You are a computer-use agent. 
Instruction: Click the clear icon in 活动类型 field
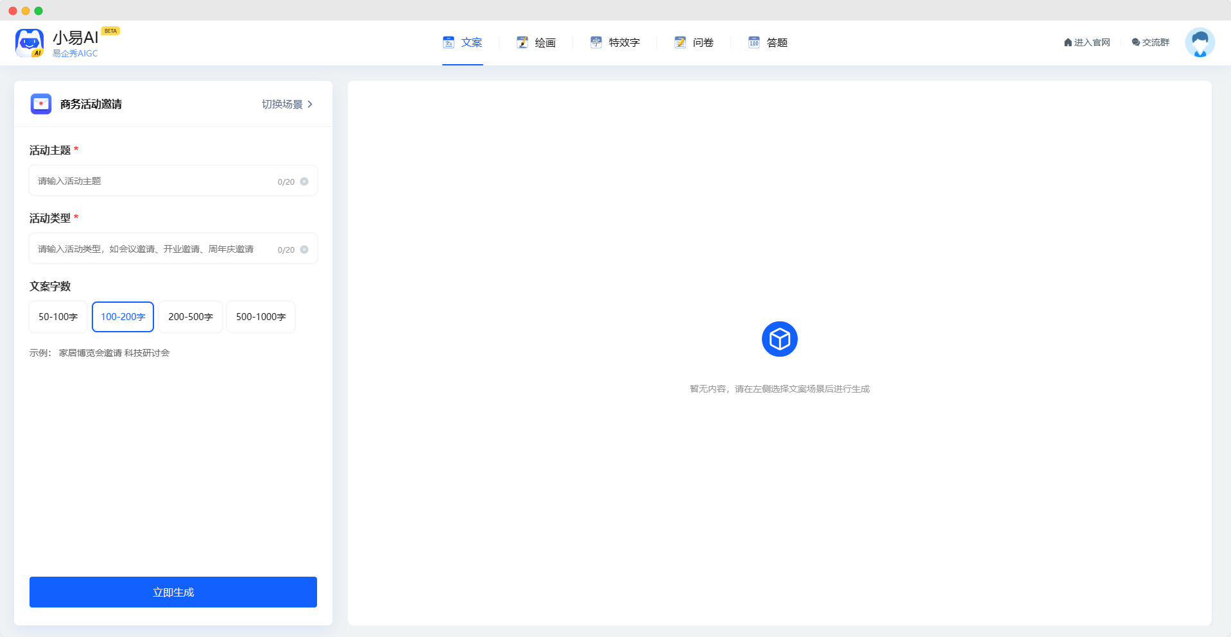click(304, 250)
